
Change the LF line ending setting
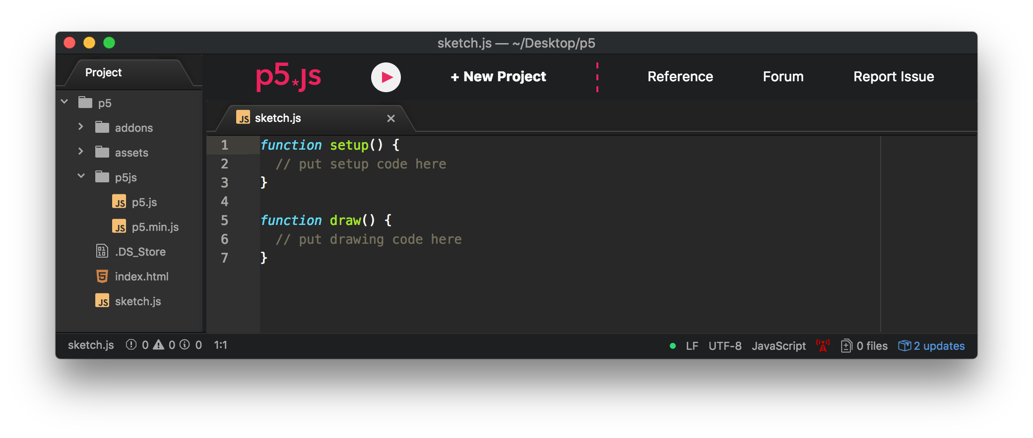click(692, 346)
